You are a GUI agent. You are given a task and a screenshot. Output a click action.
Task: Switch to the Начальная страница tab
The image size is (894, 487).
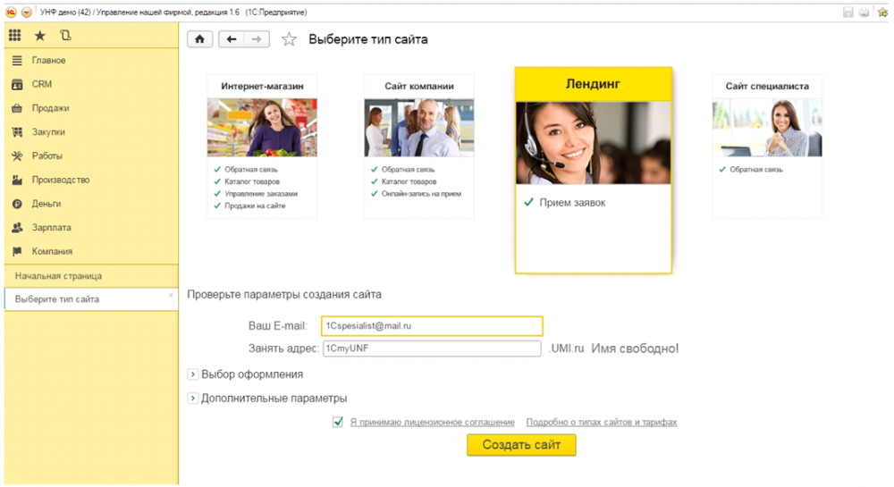click(58, 276)
